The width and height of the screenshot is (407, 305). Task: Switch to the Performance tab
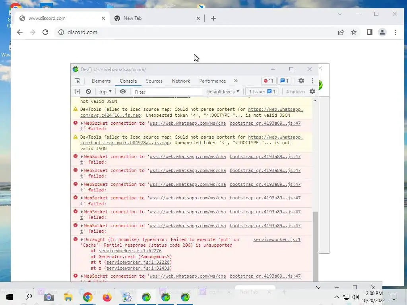213,81
